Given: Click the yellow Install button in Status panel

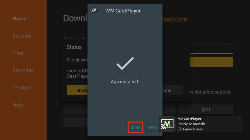Looking at the screenshot, I should 77,90.
